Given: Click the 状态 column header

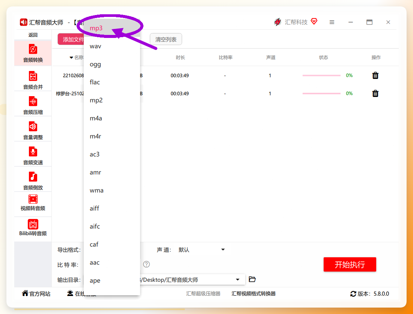Looking at the screenshot, I should click(x=323, y=57).
